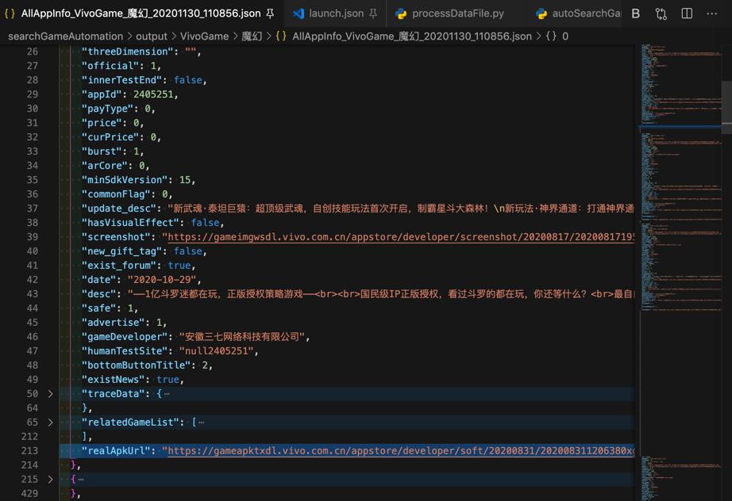Click the JSON braces icon on the active tab
The image size is (732, 501).
point(11,13)
